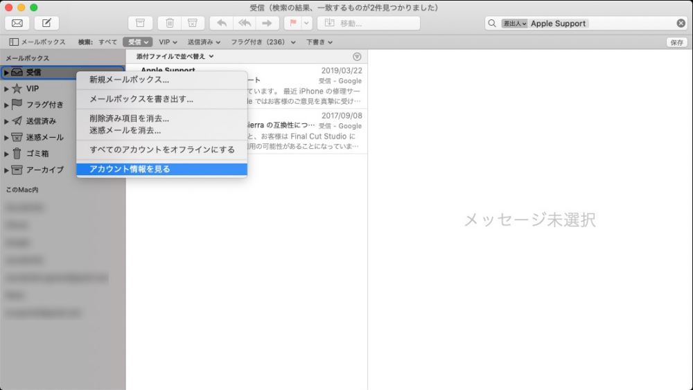Click the このMac内 section header
Screen dimensions: 693x390
tap(22, 190)
